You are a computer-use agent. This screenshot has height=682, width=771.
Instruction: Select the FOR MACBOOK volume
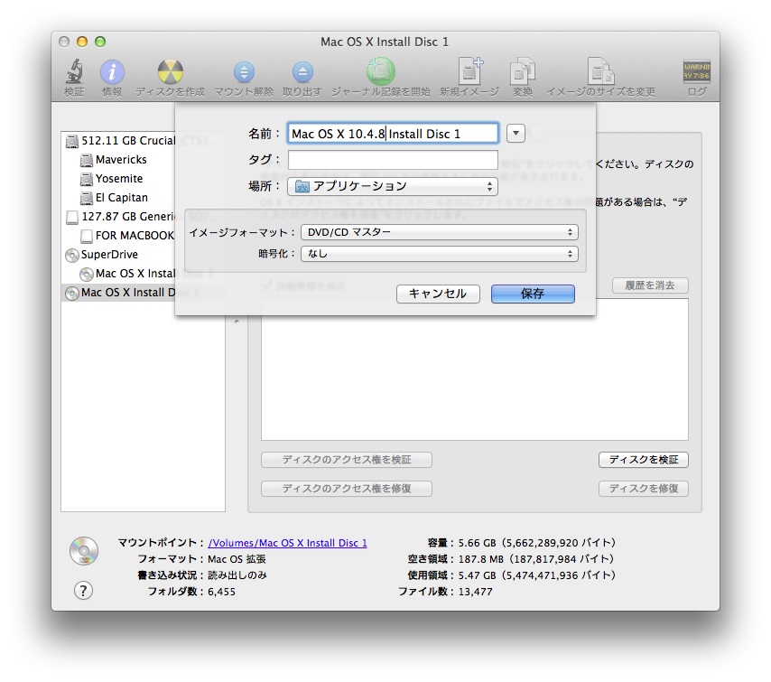coord(127,236)
